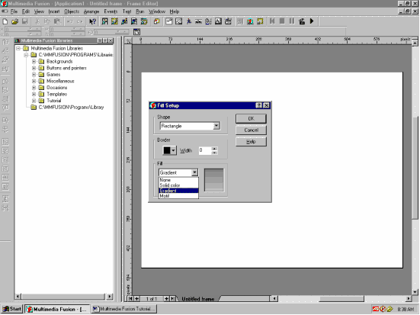Expand the Tutorial folder node

[x=34, y=101]
